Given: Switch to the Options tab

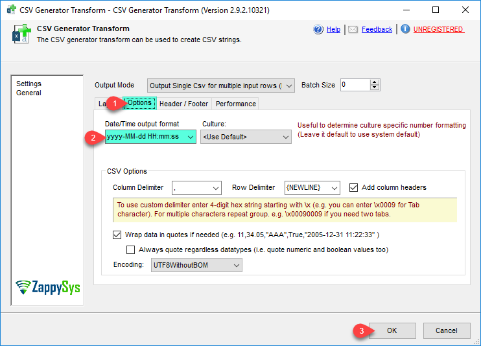Looking at the screenshot, I should (x=139, y=103).
